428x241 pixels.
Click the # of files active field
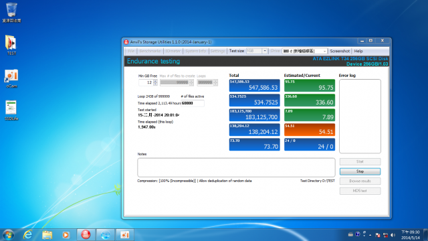pyautogui.click(x=193, y=103)
